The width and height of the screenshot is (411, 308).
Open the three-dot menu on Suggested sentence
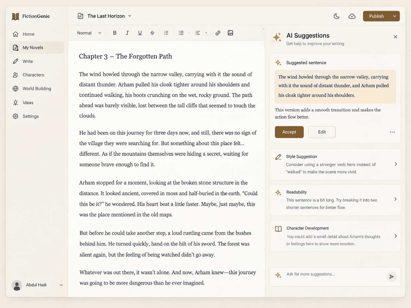[x=392, y=132]
